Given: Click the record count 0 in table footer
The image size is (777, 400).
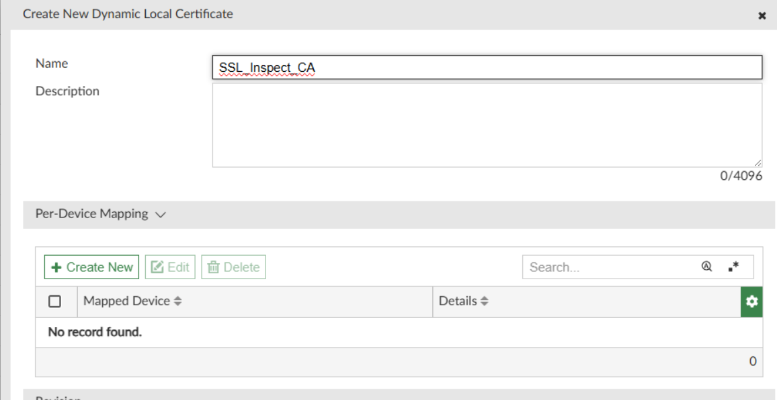Looking at the screenshot, I should (753, 361).
